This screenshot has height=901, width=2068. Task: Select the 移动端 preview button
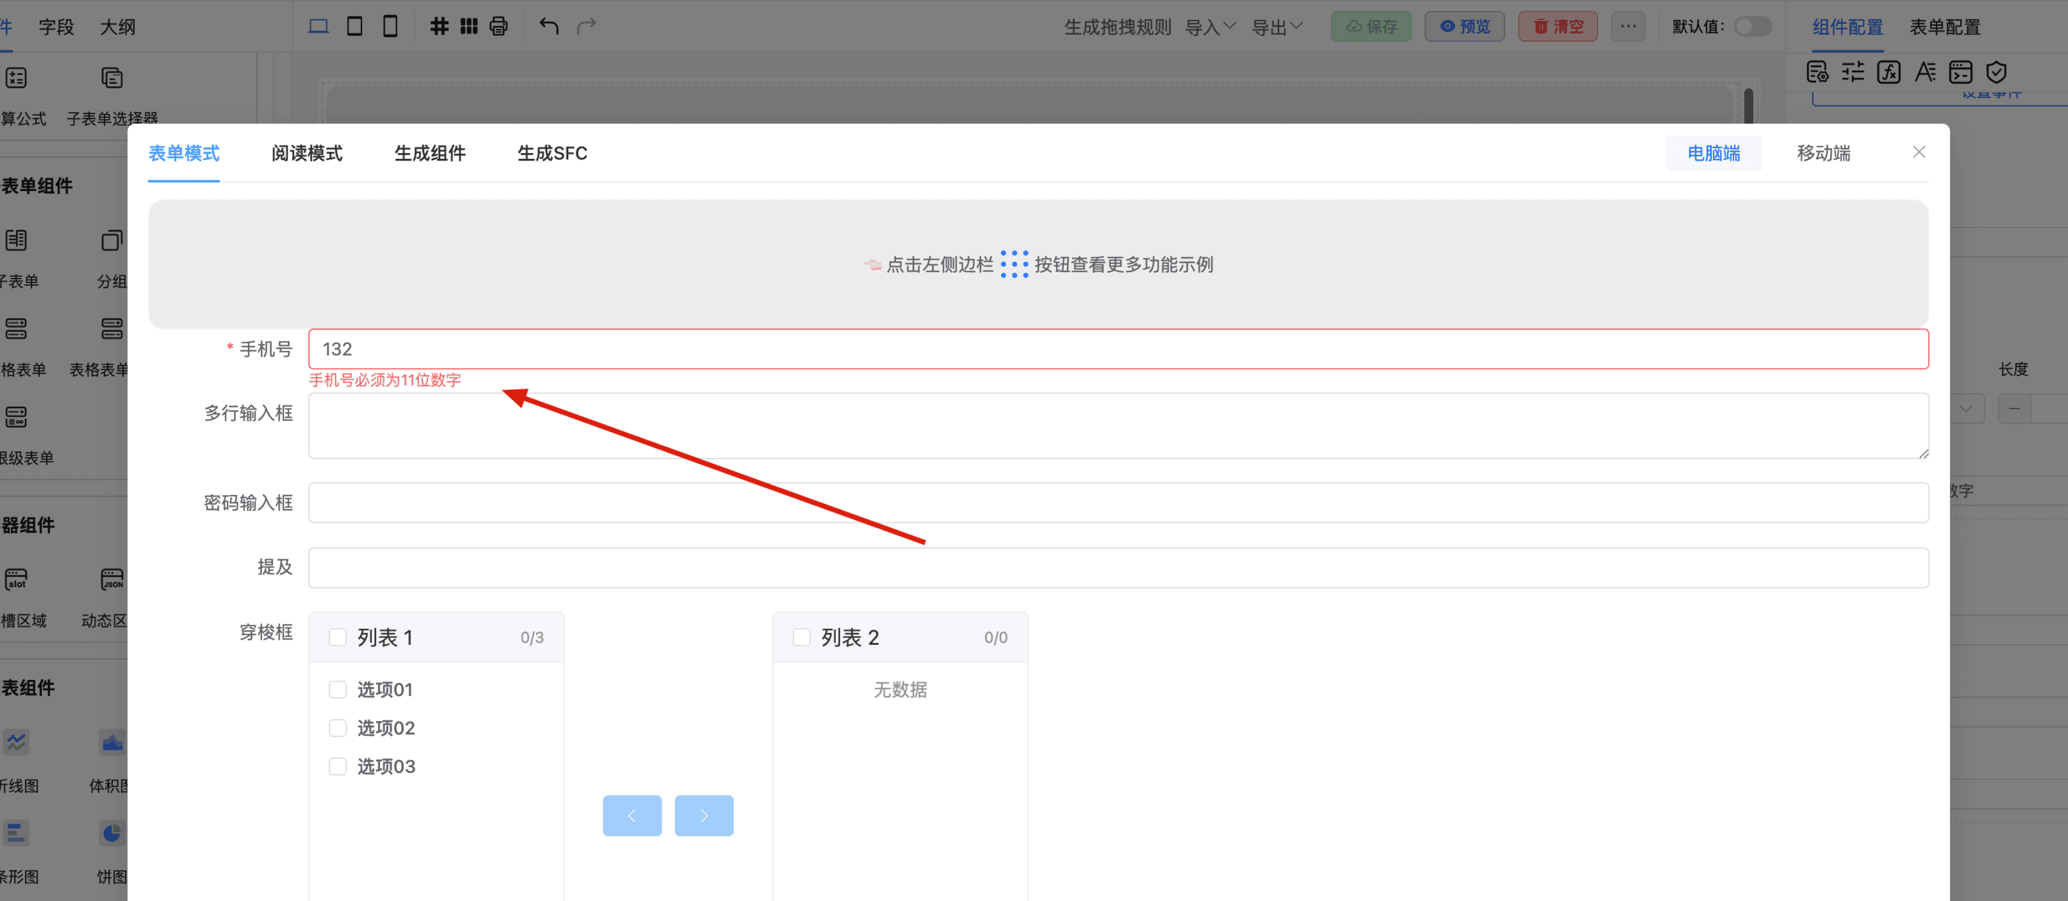1823,153
